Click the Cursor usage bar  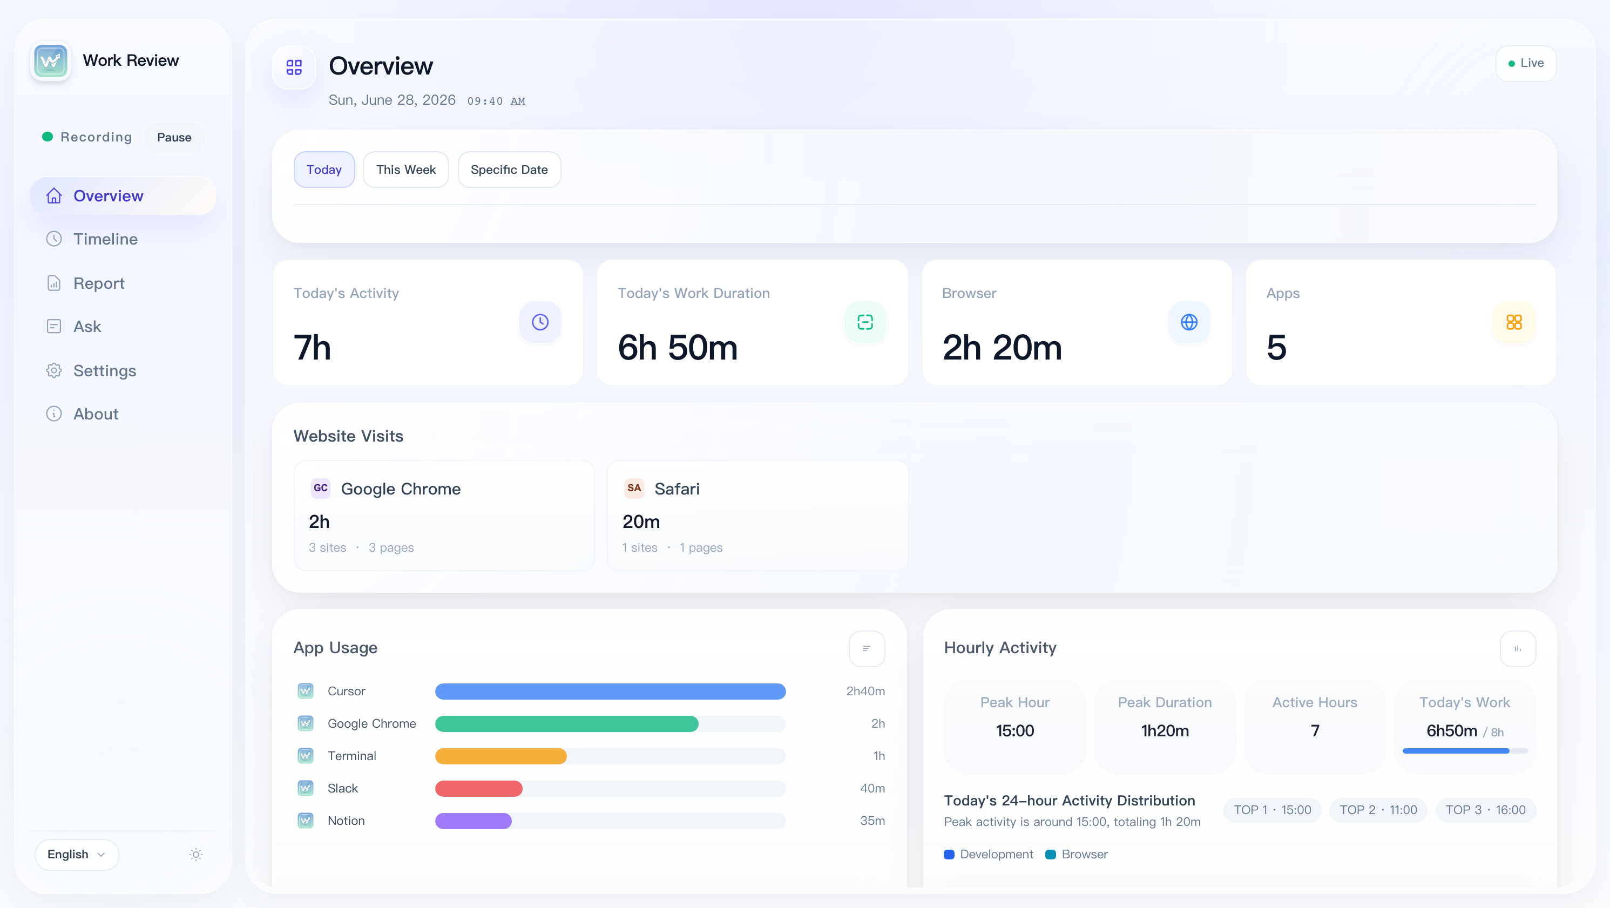tap(610, 690)
